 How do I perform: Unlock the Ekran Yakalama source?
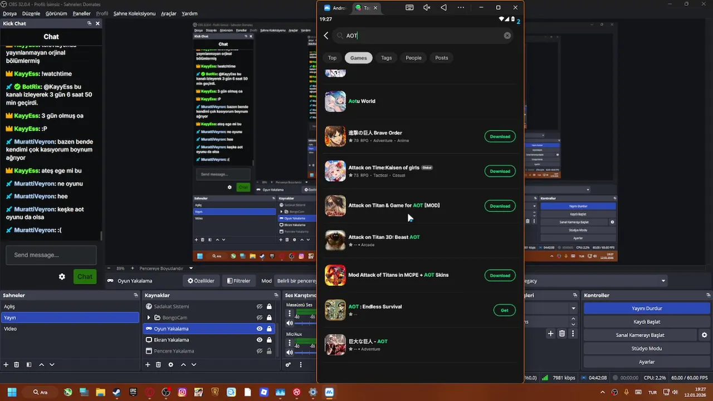[x=269, y=340]
